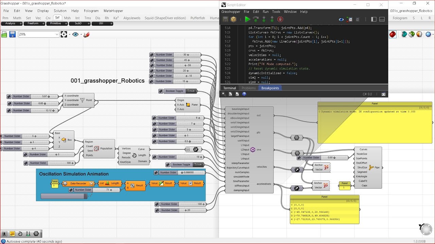
Task: Click the Point component icon
Action: pos(82,100)
